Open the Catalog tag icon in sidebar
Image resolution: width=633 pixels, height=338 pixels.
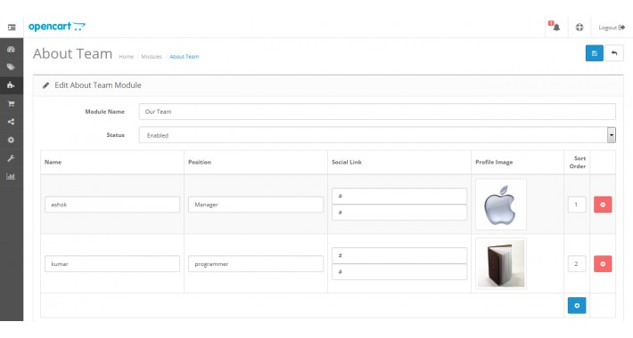11,68
